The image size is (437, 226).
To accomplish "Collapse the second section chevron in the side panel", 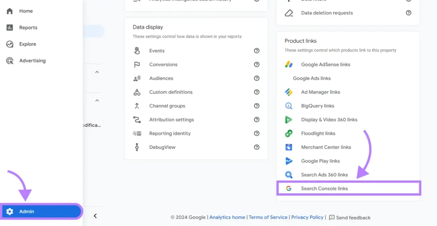I will pyautogui.click(x=97, y=100).
